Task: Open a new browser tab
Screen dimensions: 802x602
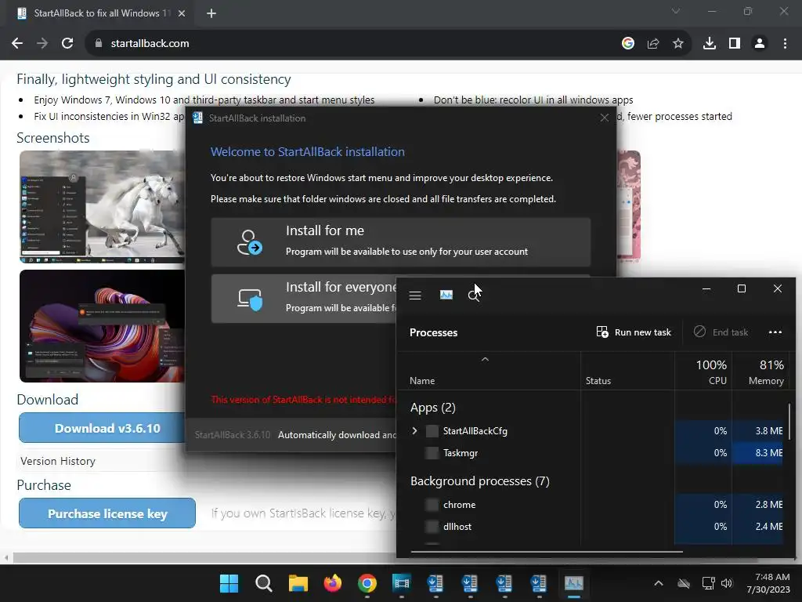Action: click(211, 13)
